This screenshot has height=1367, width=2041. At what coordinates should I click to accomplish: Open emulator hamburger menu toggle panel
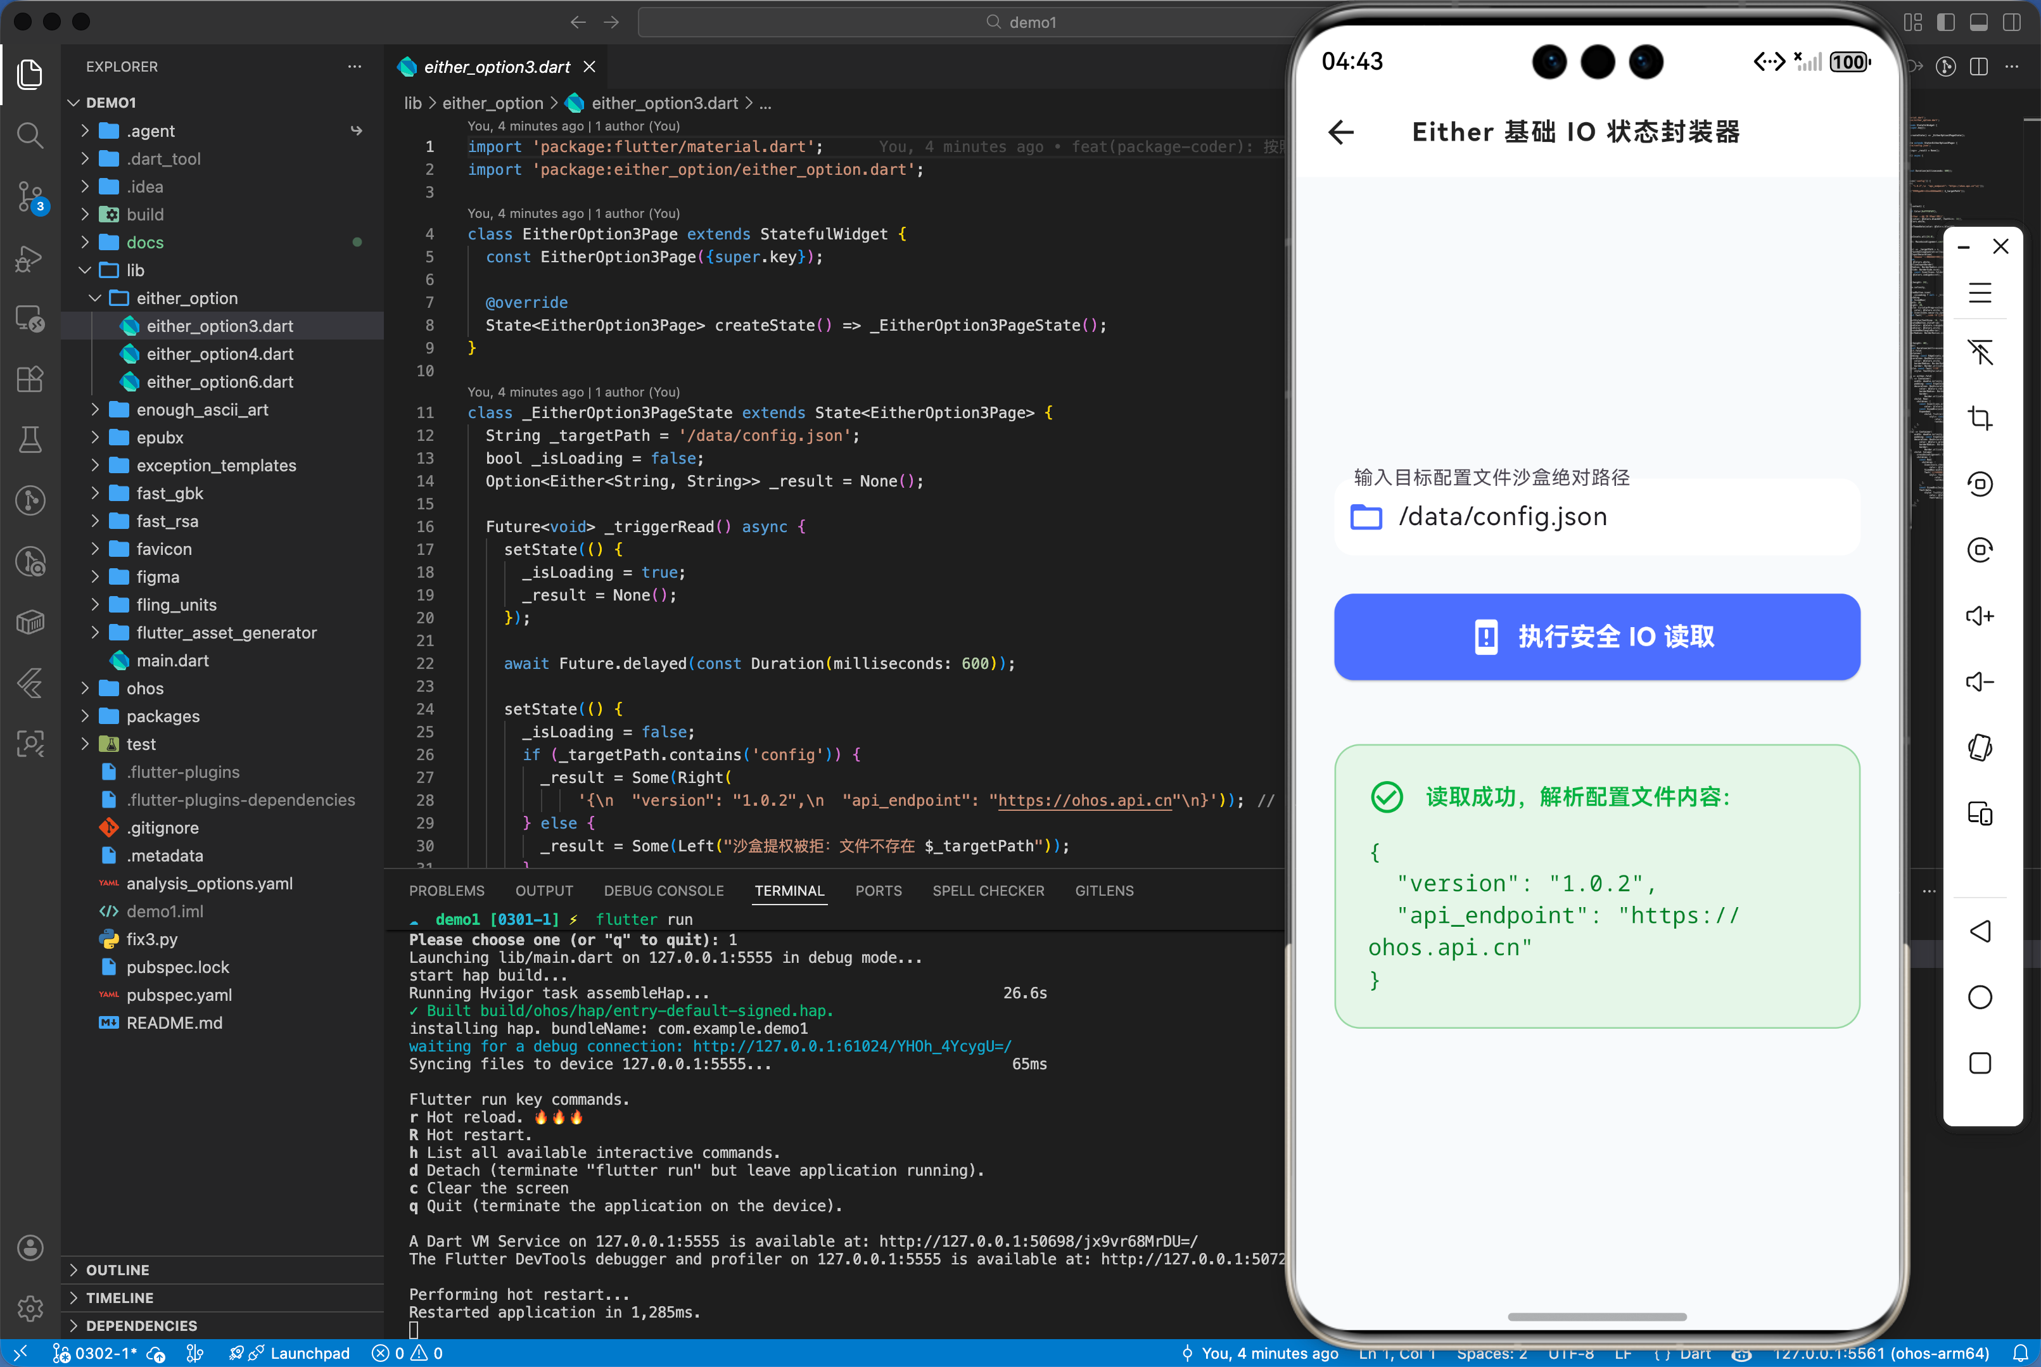pos(1981,293)
